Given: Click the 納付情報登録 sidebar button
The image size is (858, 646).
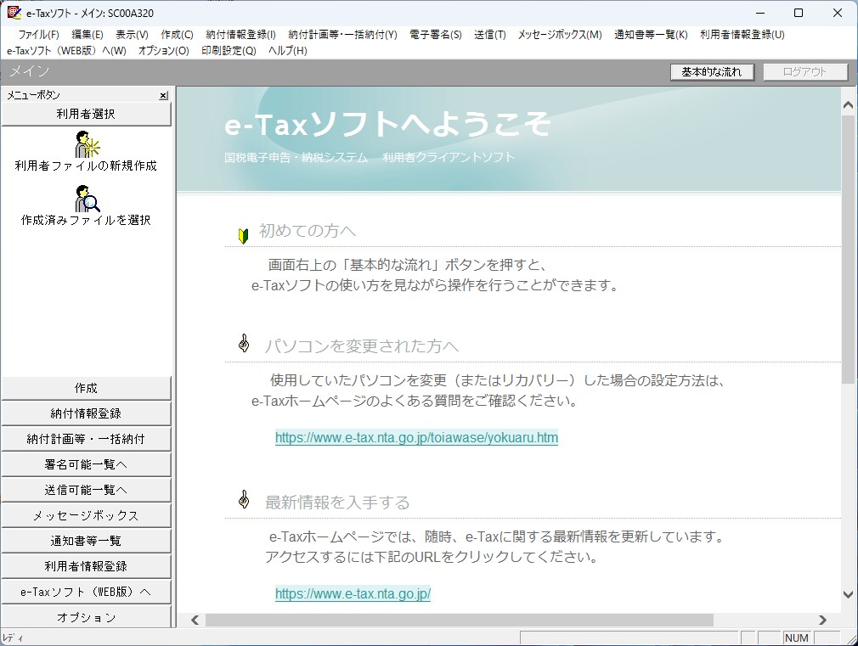Looking at the screenshot, I should point(86,413).
